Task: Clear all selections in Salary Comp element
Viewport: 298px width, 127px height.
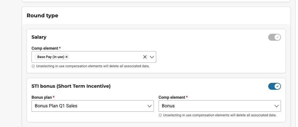Action: coord(145,57)
